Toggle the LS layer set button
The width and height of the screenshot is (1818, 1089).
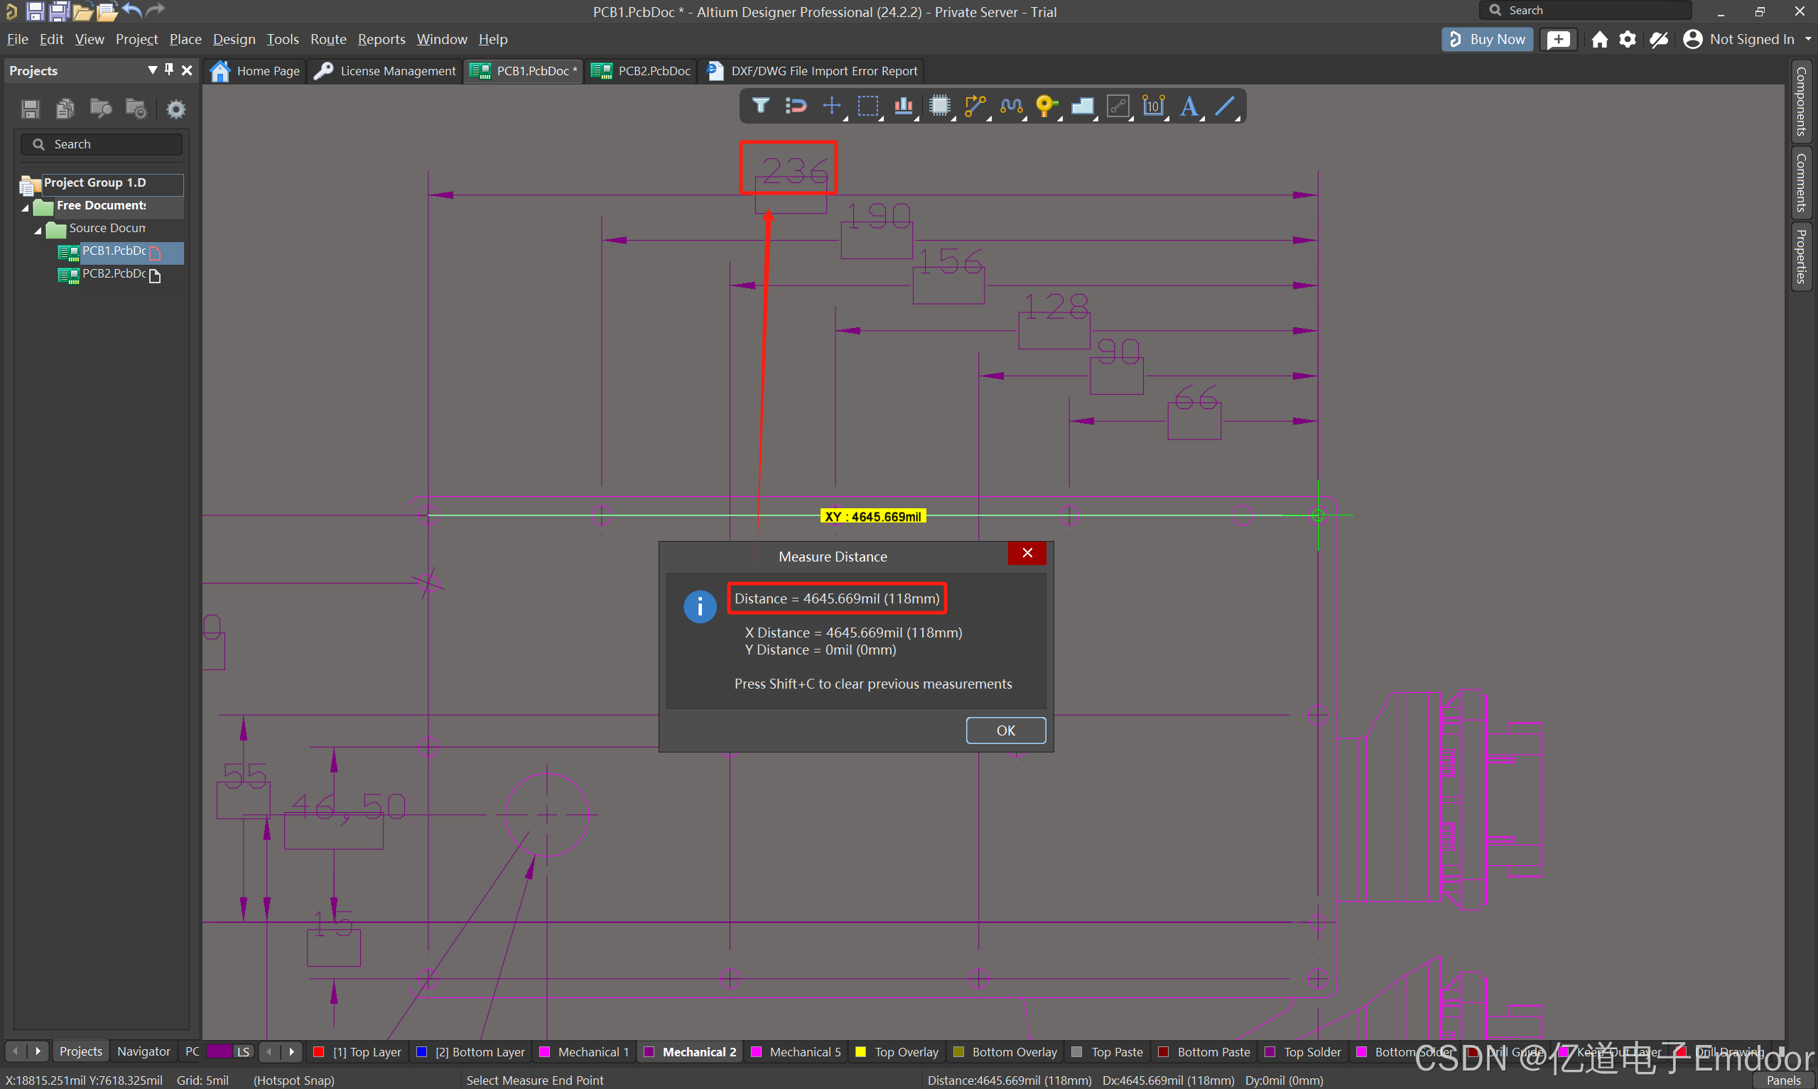click(x=243, y=1051)
